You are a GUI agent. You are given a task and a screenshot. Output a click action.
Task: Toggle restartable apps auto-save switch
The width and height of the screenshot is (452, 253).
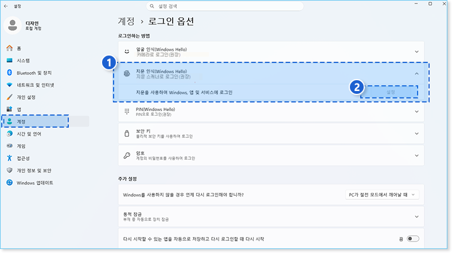pos(413,239)
